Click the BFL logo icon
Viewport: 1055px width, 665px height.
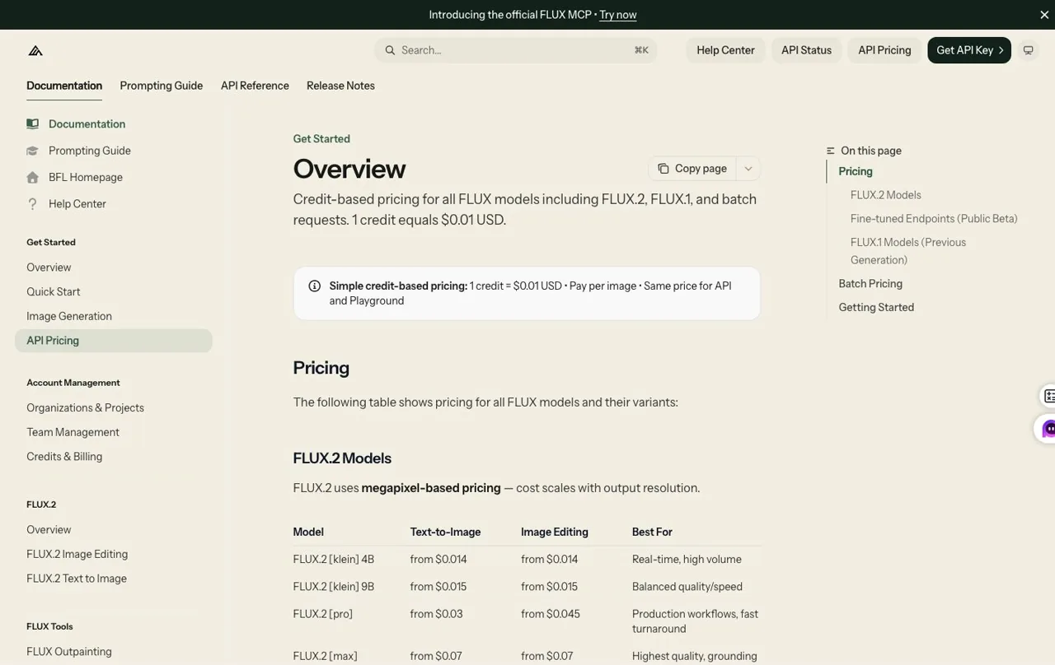coord(35,50)
